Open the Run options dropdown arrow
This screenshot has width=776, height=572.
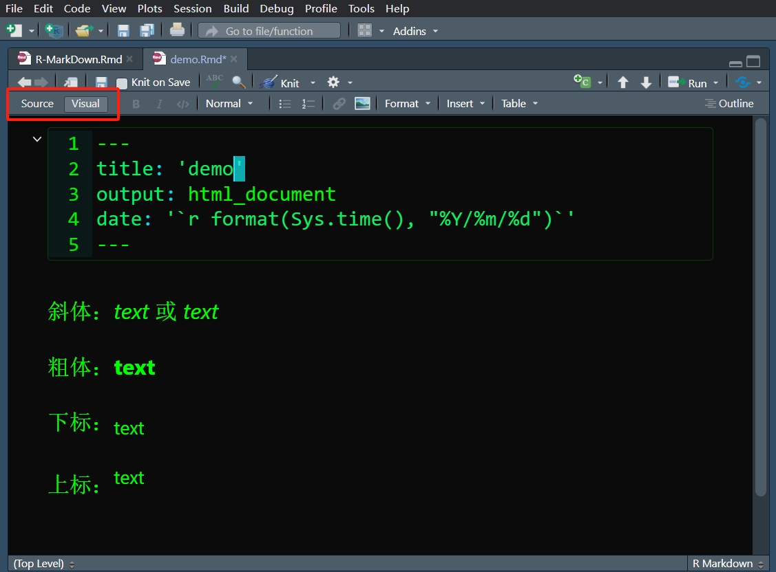click(715, 83)
